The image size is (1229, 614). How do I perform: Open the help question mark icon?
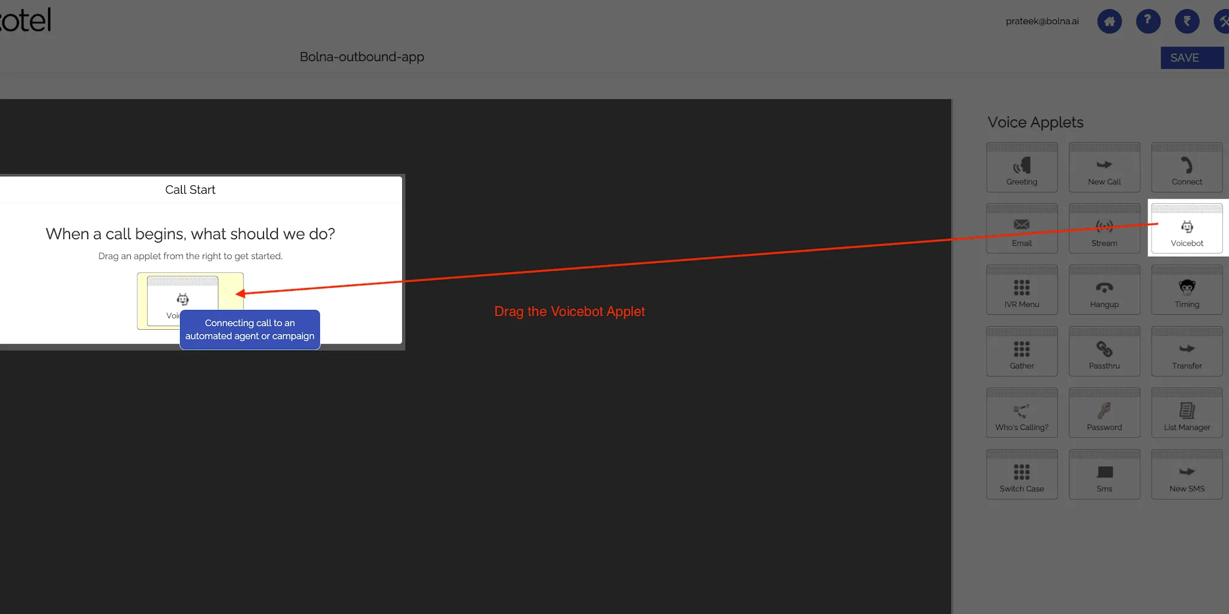tap(1148, 22)
